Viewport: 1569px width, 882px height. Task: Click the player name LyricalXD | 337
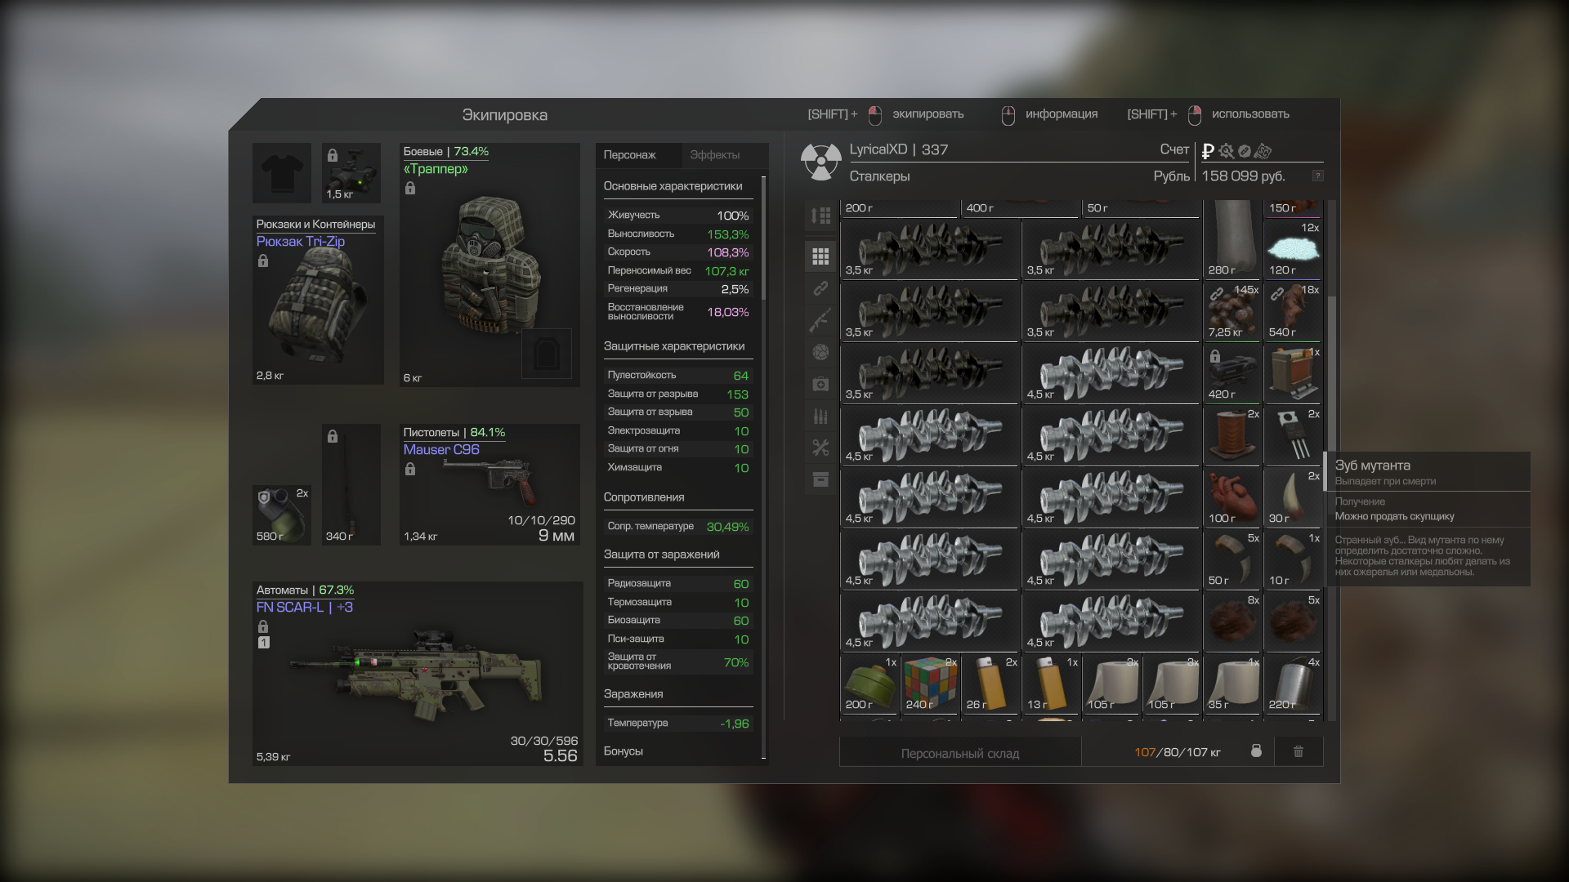(x=898, y=149)
